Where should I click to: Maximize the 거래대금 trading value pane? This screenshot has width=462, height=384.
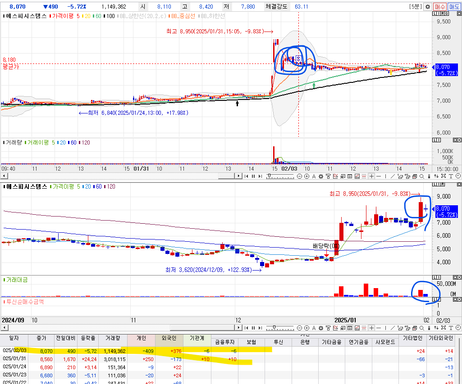[455, 277]
